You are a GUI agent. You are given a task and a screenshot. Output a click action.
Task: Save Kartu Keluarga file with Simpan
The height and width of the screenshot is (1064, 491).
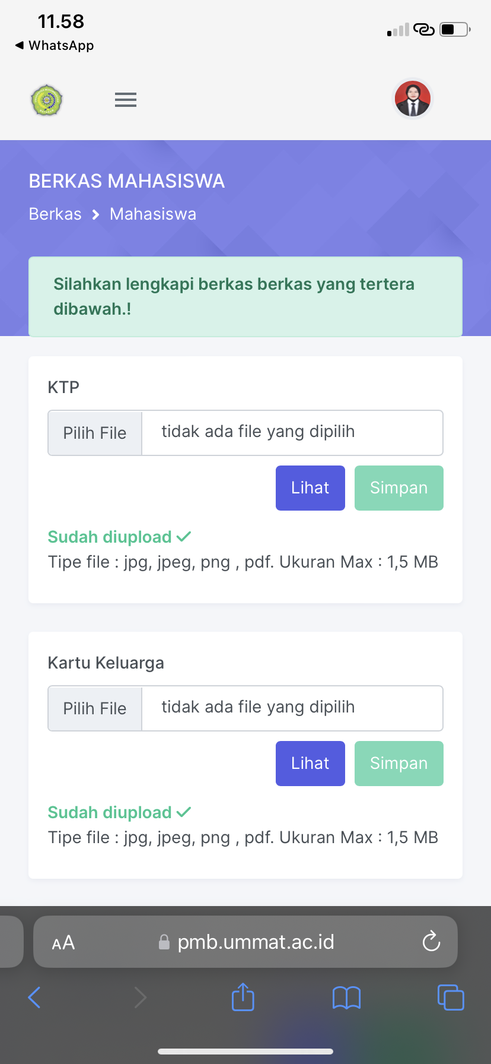coord(399,764)
